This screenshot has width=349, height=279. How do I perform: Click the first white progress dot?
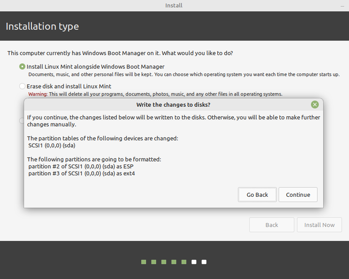coord(194,262)
